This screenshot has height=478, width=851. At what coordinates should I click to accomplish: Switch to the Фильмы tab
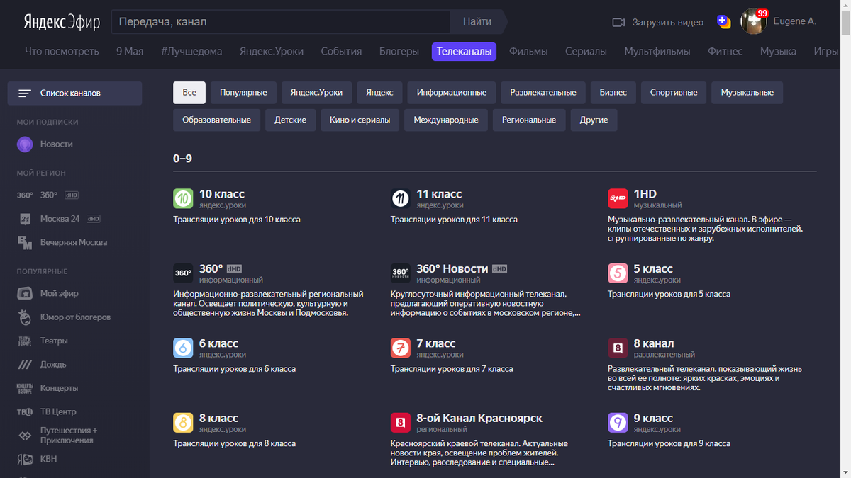528,51
